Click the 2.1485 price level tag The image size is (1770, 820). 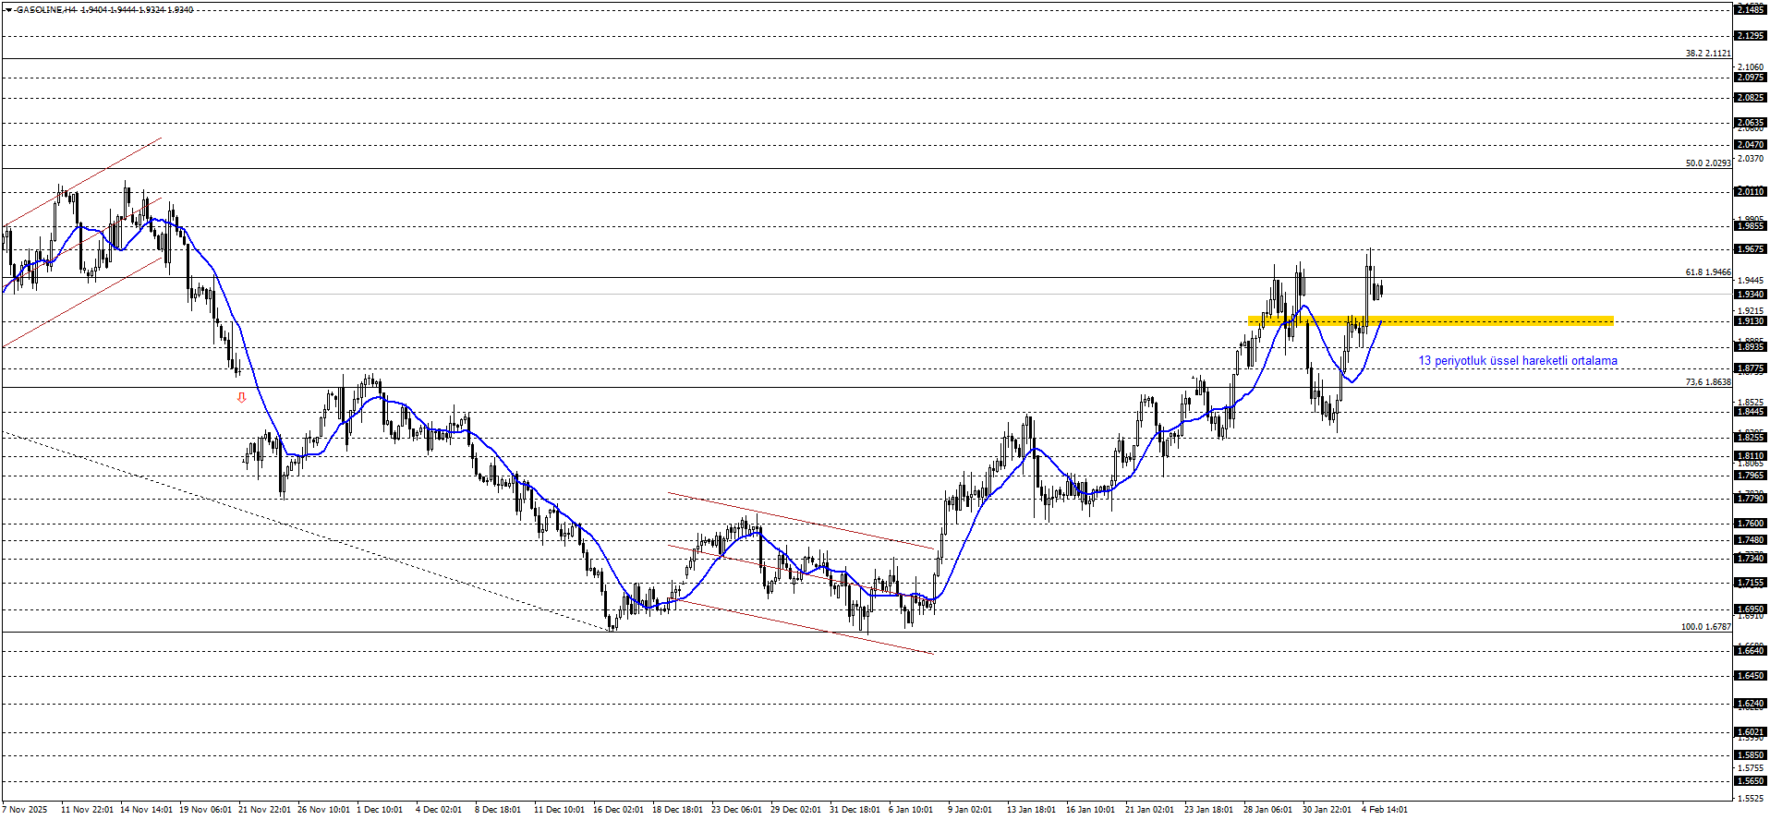tap(1751, 10)
